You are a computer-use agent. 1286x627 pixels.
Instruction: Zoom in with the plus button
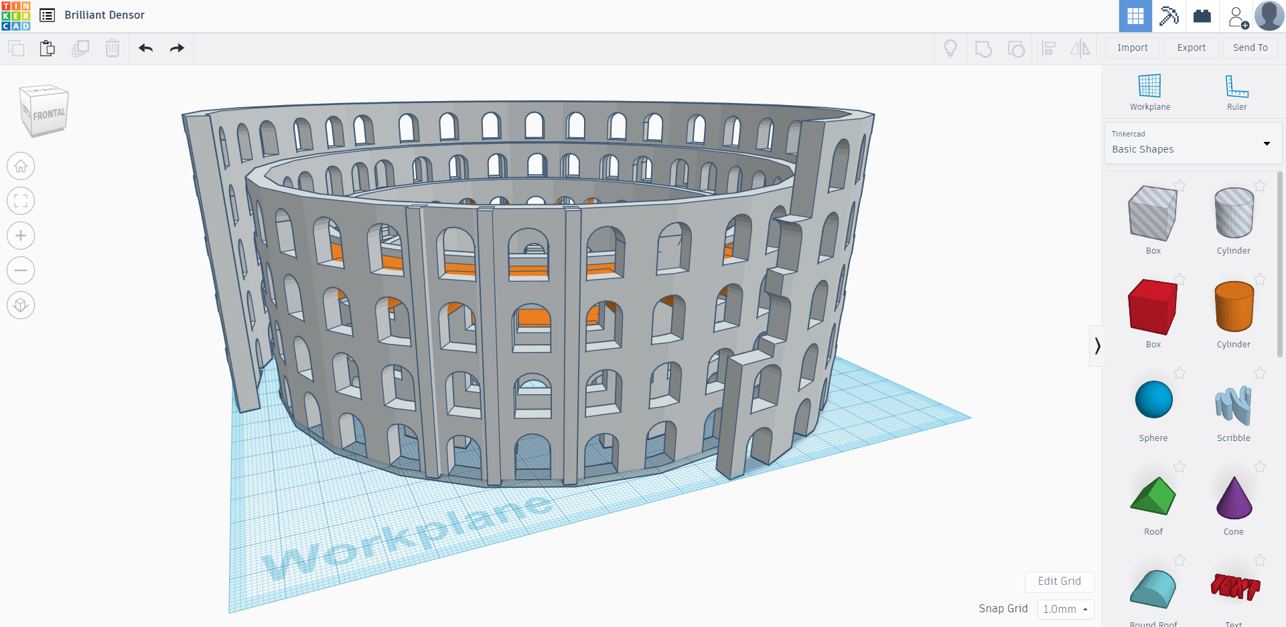coord(21,236)
